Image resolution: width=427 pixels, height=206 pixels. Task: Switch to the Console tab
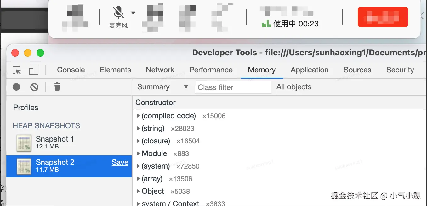[71, 70]
